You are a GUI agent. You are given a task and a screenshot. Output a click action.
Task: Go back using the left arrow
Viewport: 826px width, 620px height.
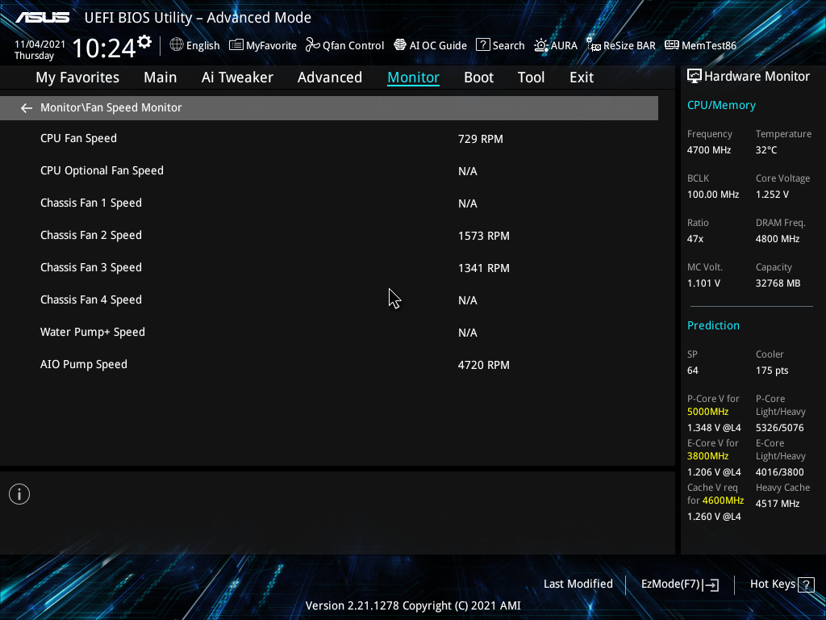click(x=27, y=108)
